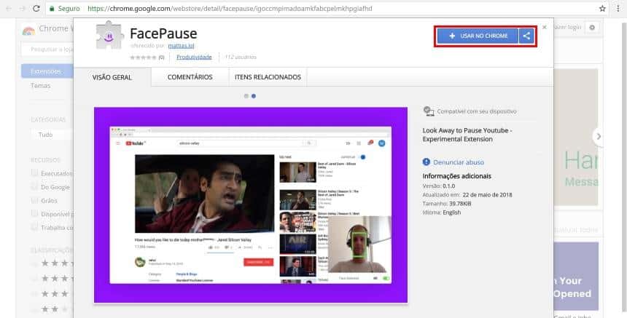Toggle the Disponível checkbox
The height and width of the screenshot is (318, 627).
coord(34,214)
